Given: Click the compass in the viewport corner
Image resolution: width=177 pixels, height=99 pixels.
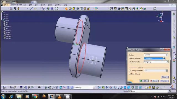Looking at the screenshot, I should click(x=160, y=17).
